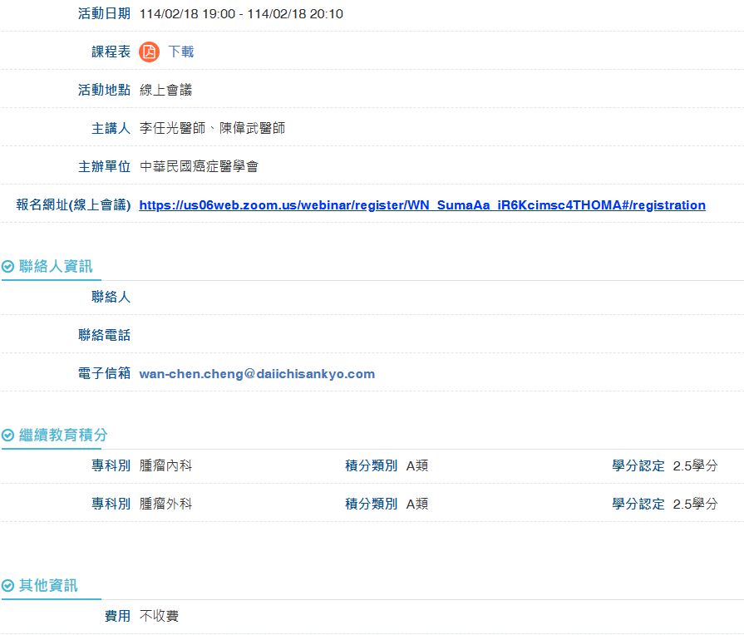Click the check icon next to 其他資訊

pyautogui.click(x=8, y=586)
